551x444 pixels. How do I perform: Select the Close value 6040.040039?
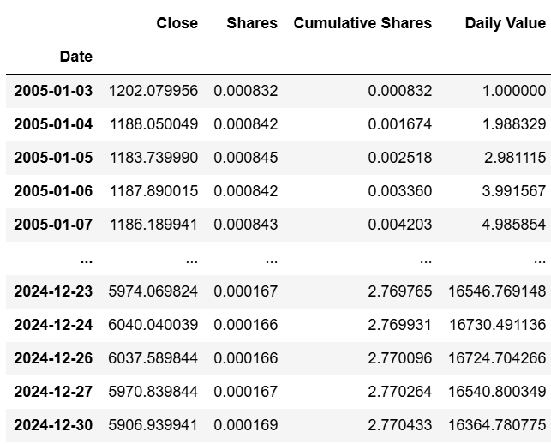(153, 325)
